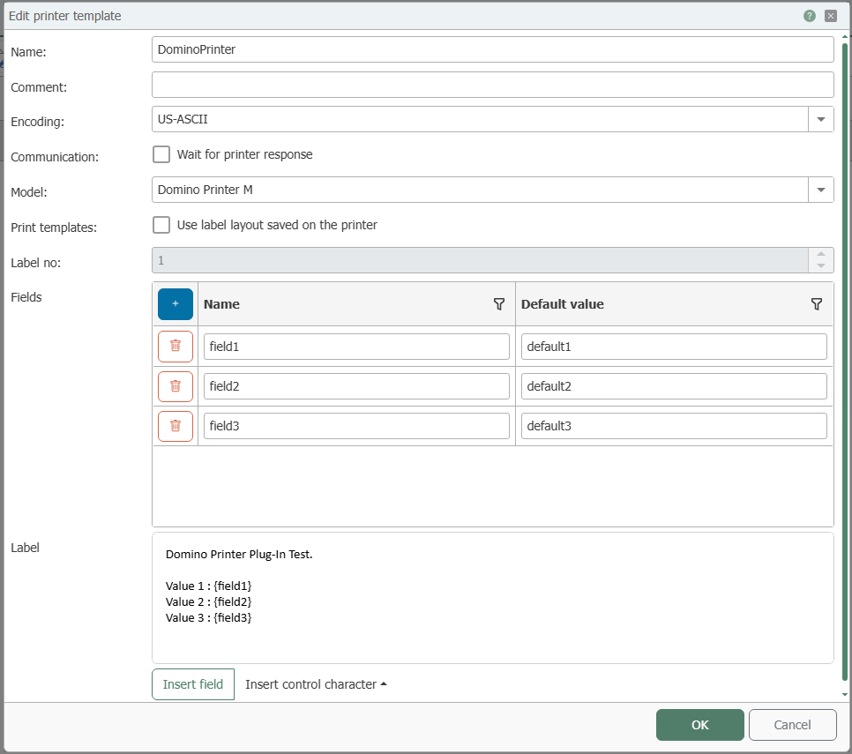Open the Encoding dropdown
The image size is (852, 754).
click(x=821, y=119)
